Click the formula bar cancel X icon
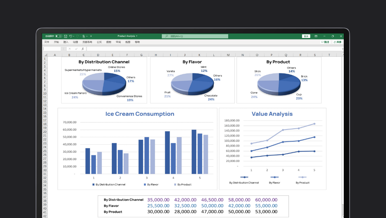The image size is (386, 218). pos(70,49)
